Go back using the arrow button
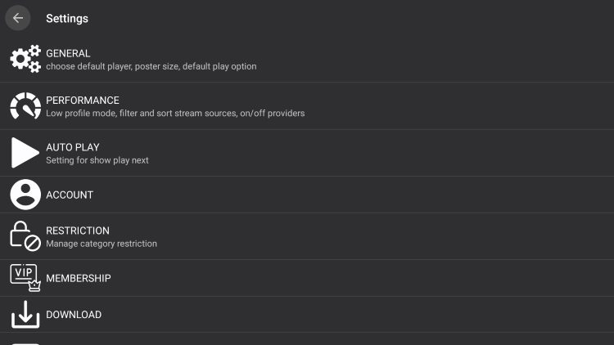The image size is (614, 345). click(x=18, y=18)
